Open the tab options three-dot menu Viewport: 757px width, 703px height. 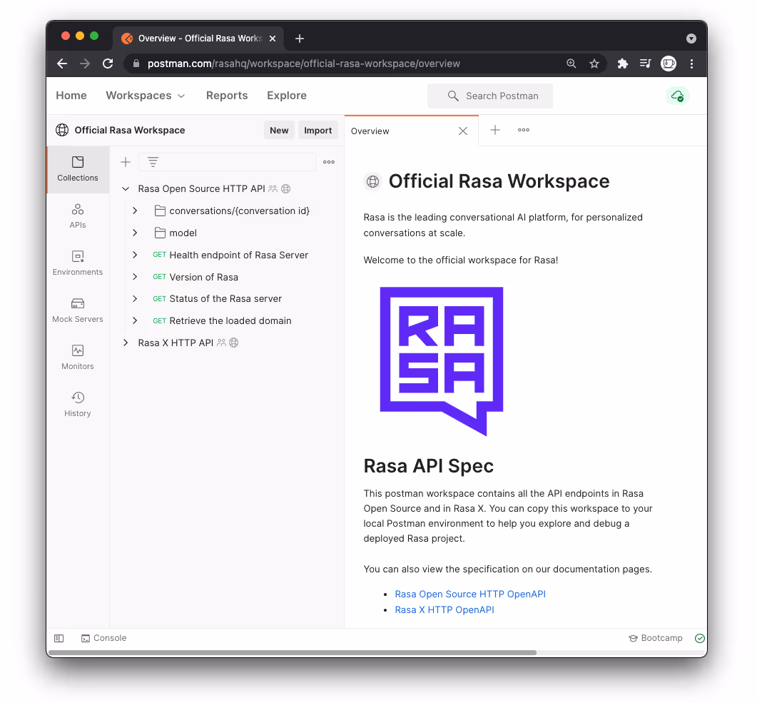click(x=523, y=130)
